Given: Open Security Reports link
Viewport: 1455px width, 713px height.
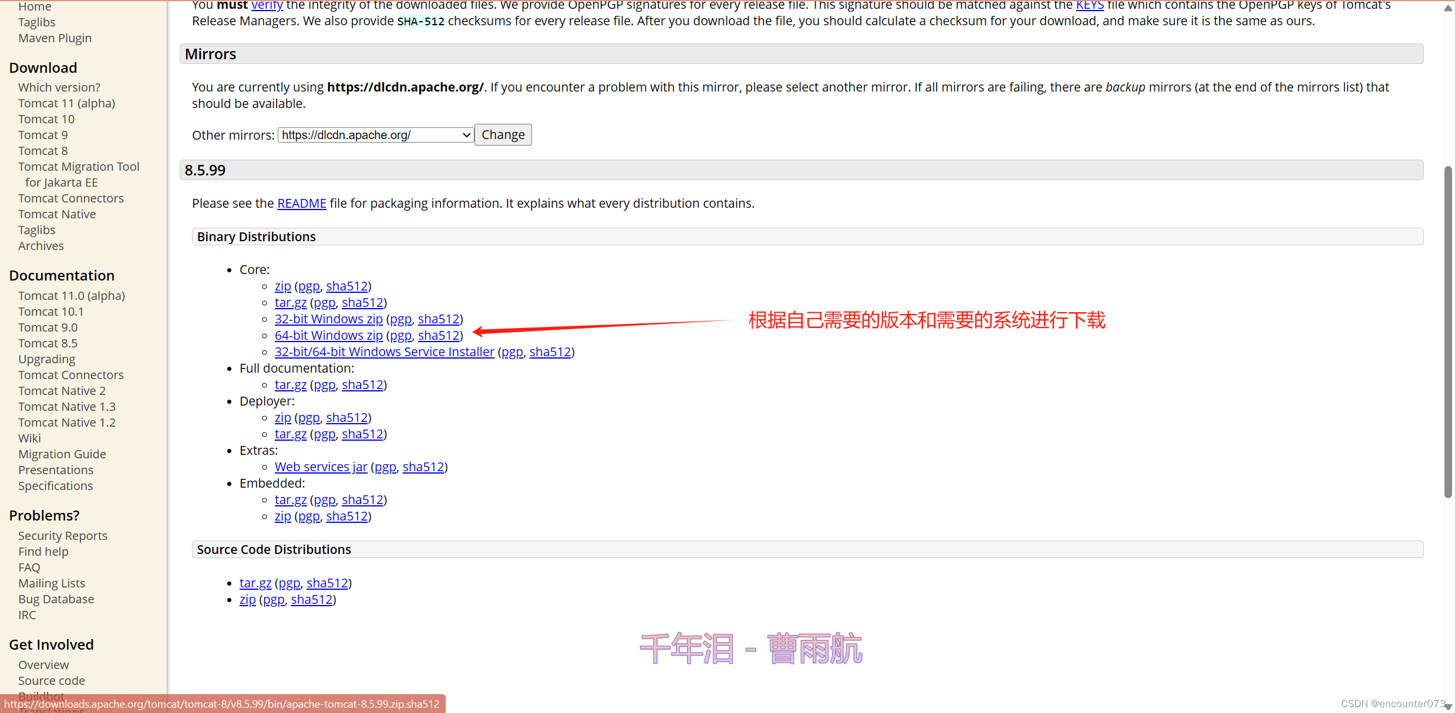Looking at the screenshot, I should coord(62,536).
